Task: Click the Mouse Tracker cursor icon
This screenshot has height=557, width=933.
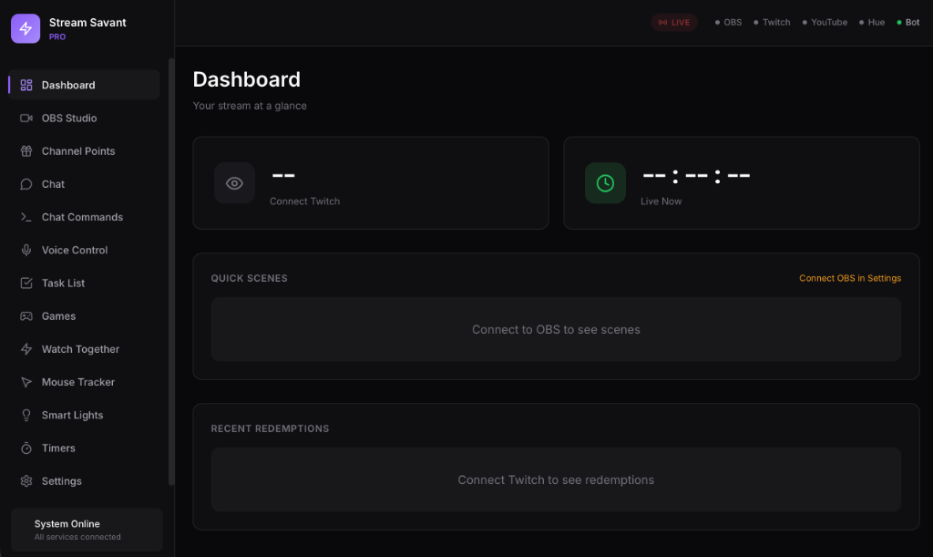Action: (x=26, y=382)
